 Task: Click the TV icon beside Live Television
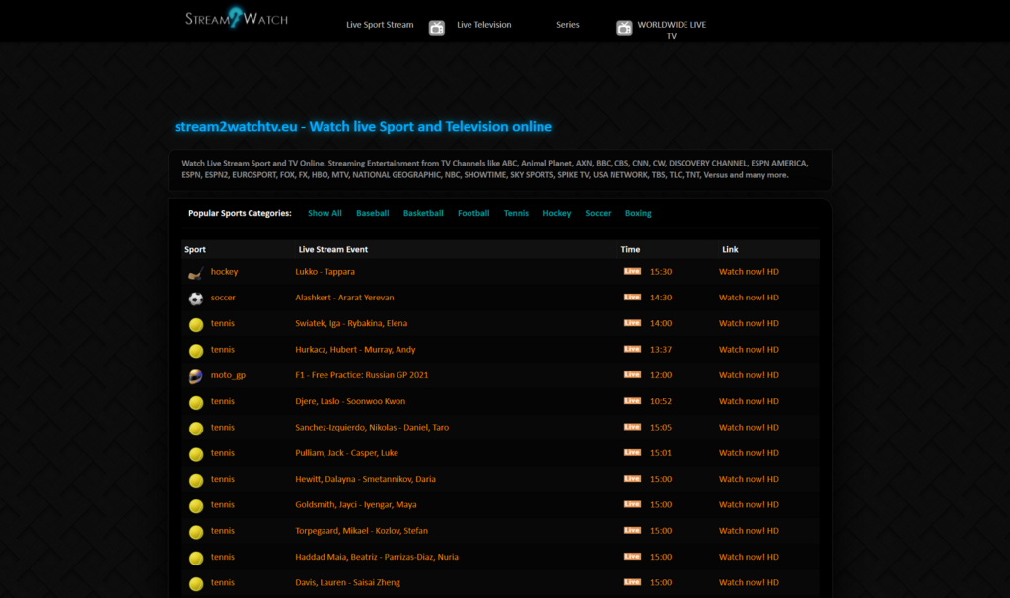coord(437,28)
